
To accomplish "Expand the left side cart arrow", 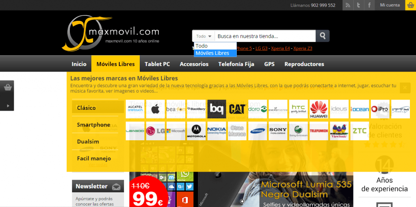I will (x=8, y=106).
